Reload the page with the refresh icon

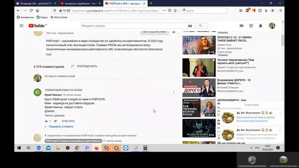(31, 10)
